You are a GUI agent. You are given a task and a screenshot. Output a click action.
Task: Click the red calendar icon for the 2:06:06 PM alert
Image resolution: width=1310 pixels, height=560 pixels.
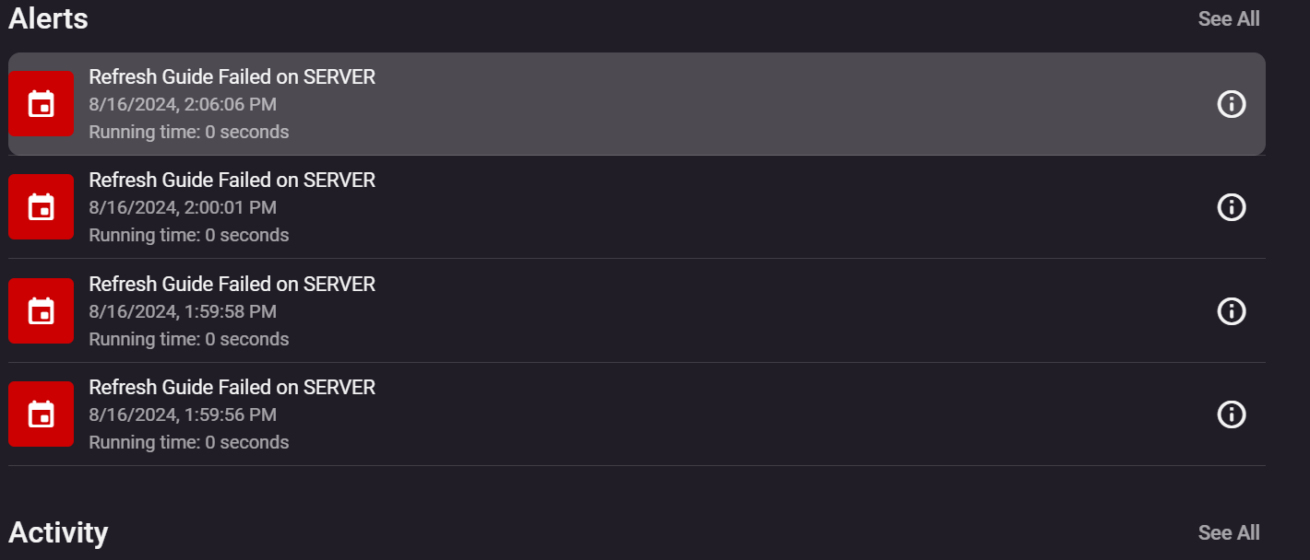tap(41, 104)
